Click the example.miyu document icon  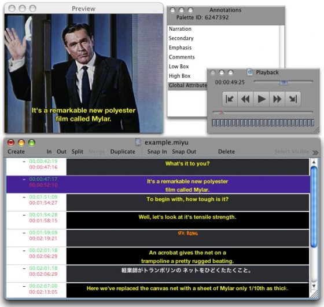(x=138, y=142)
